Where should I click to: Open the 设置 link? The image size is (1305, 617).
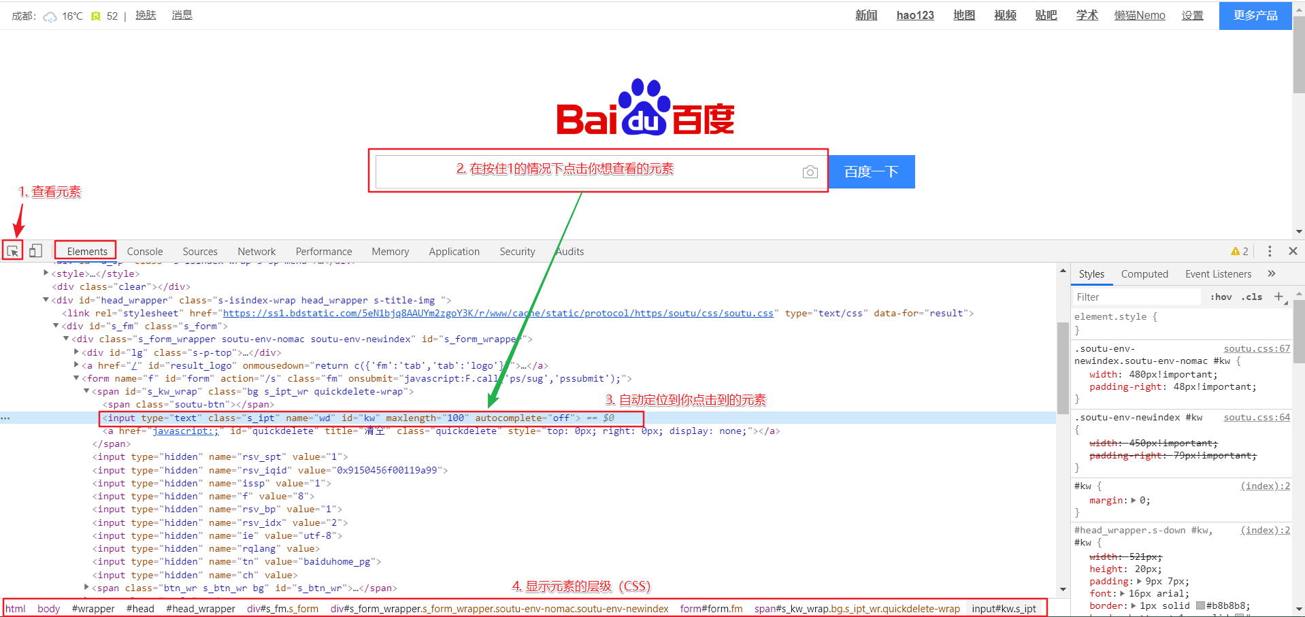point(1192,15)
